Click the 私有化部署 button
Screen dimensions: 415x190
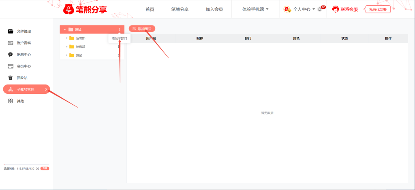378,9
